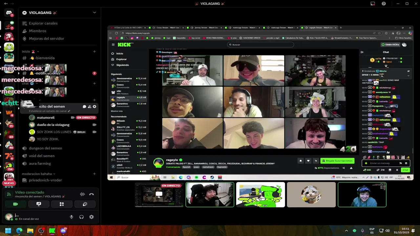The image size is (420, 236).
Task: Toggle noise suppression in the voice panel
Action: [x=82, y=194]
